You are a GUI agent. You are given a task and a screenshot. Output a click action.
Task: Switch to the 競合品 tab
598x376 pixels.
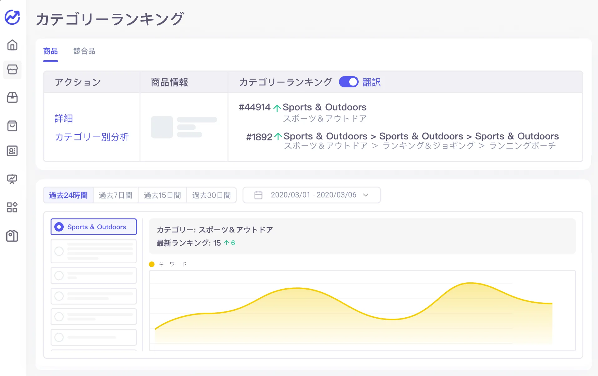click(x=84, y=51)
